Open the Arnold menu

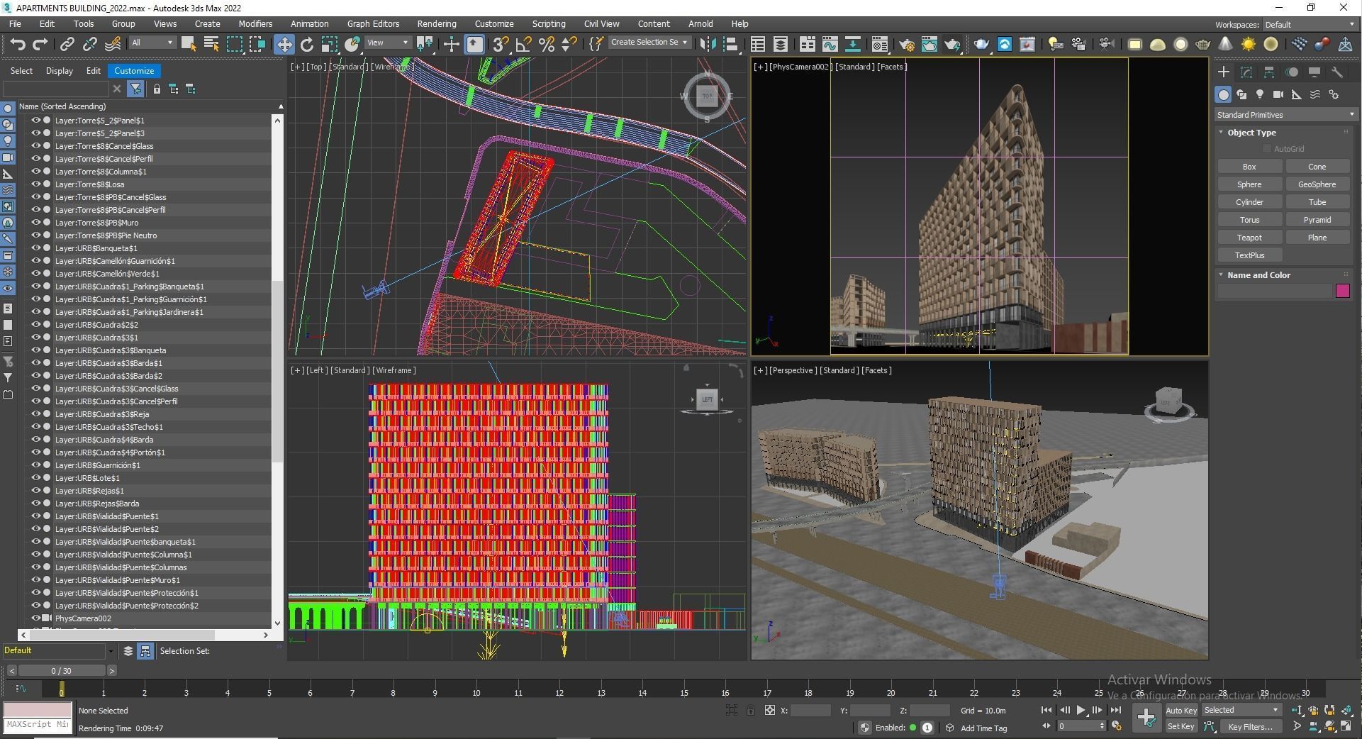700,23
